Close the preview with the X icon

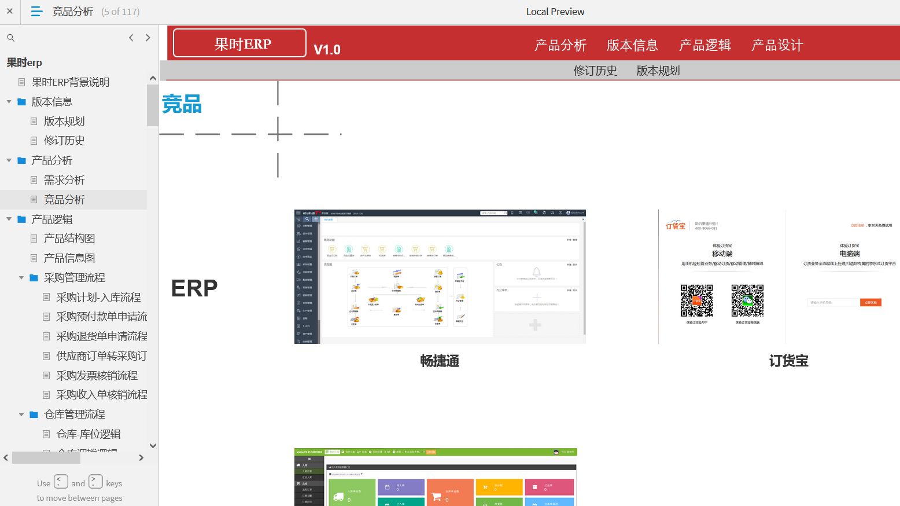(x=10, y=11)
